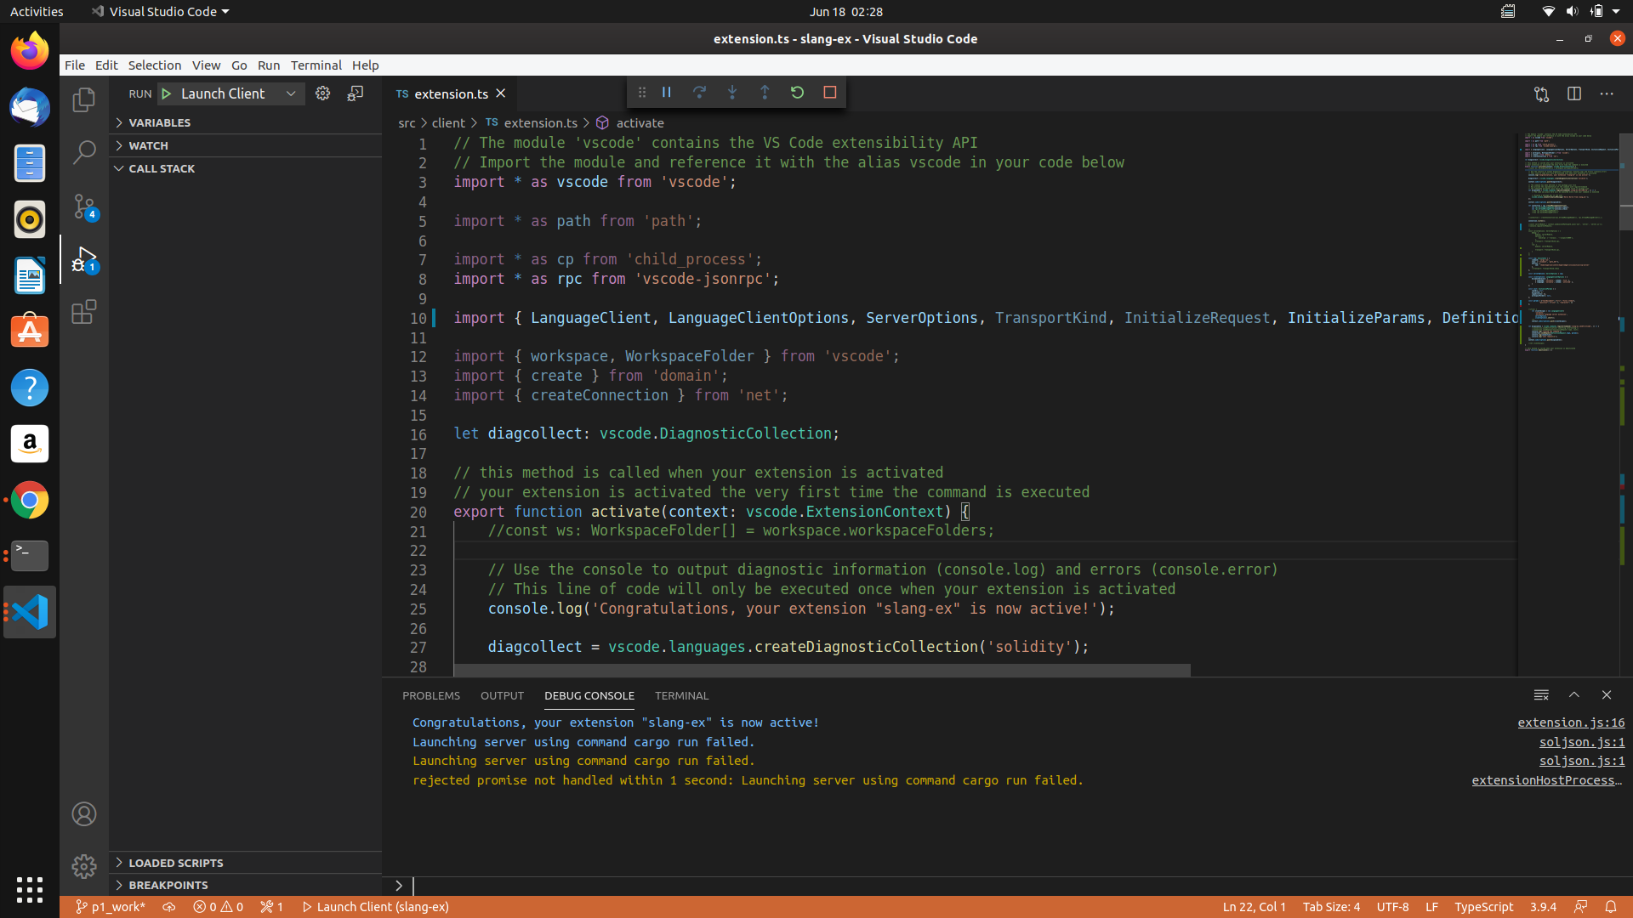Open the Run and Debug view
This screenshot has height=918, width=1633.
(83, 259)
